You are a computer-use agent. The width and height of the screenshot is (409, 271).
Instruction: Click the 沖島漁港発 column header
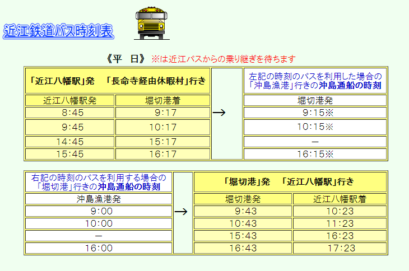pos(99,199)
